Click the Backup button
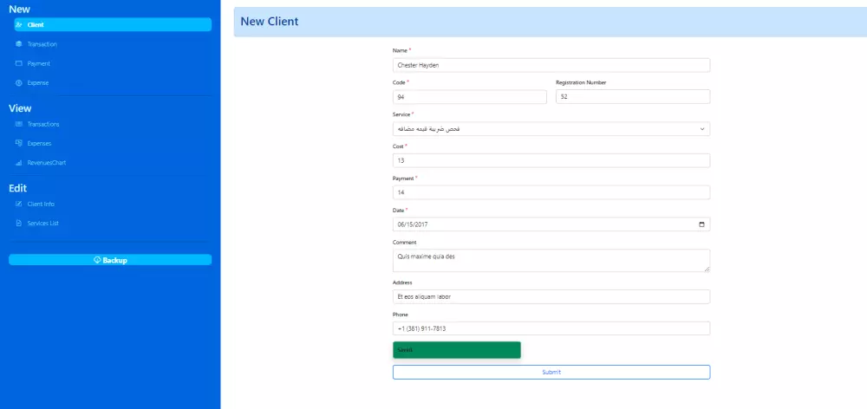867x409 pixels. tap(110, 260)
